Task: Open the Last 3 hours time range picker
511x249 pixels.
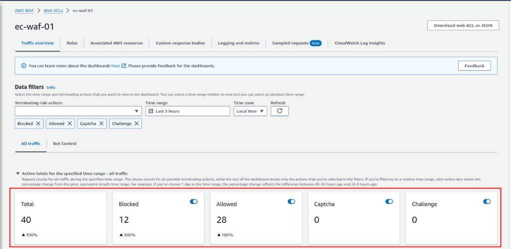Action: pyautogui.click(x=188, y=111)
